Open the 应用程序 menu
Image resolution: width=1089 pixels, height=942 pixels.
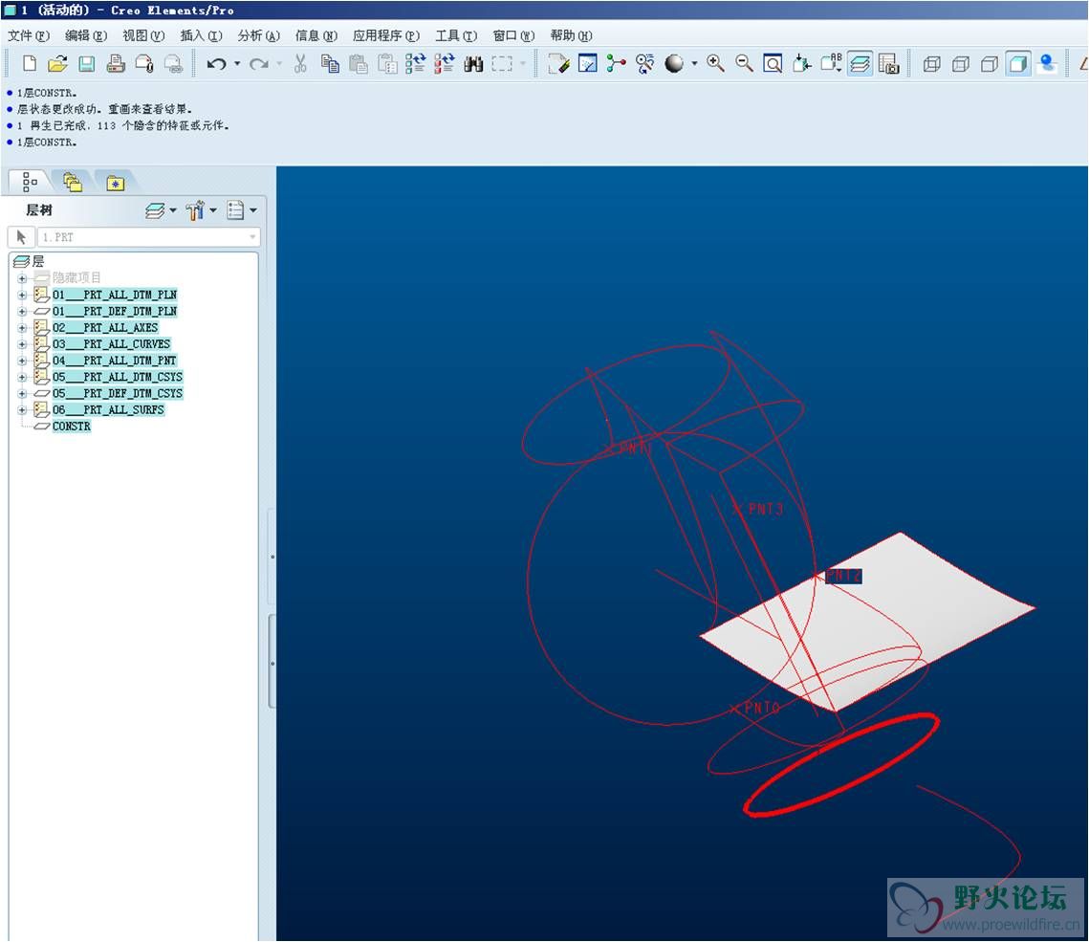tap(386, 35)
